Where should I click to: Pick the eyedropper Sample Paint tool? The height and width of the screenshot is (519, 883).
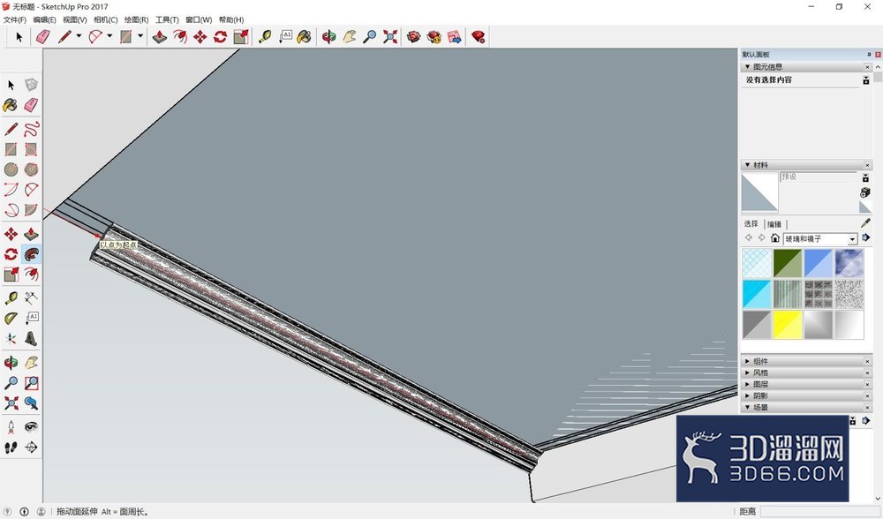click(865, 223)
